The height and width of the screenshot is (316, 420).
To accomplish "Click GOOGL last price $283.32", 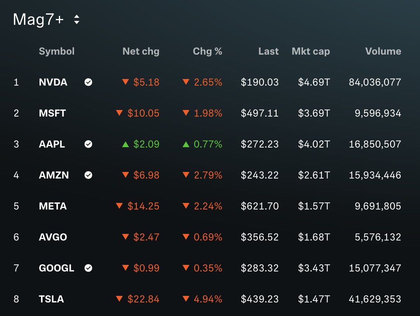I will pos(260,268).
